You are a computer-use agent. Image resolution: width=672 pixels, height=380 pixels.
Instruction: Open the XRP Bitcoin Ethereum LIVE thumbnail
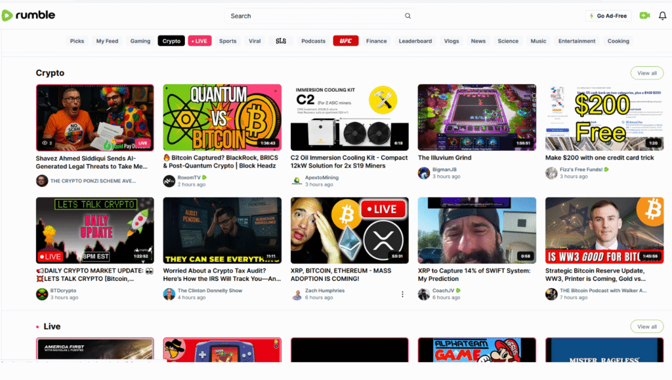349,230
